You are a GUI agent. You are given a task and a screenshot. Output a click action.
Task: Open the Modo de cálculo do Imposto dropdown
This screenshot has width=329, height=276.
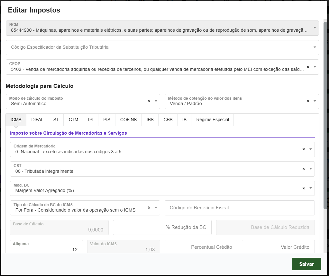point(156,101)
